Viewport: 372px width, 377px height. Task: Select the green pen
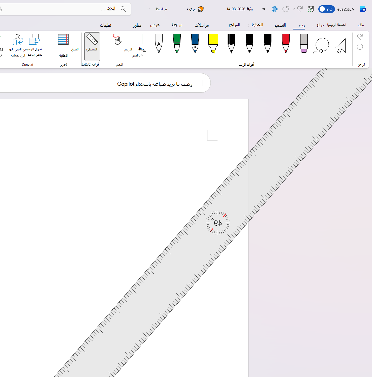177,43
